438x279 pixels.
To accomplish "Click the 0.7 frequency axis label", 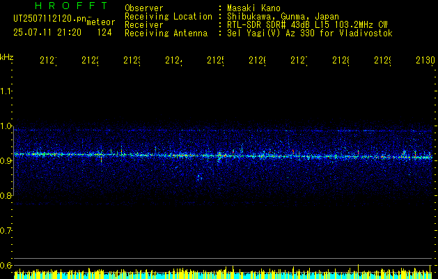I will [6, 231].
